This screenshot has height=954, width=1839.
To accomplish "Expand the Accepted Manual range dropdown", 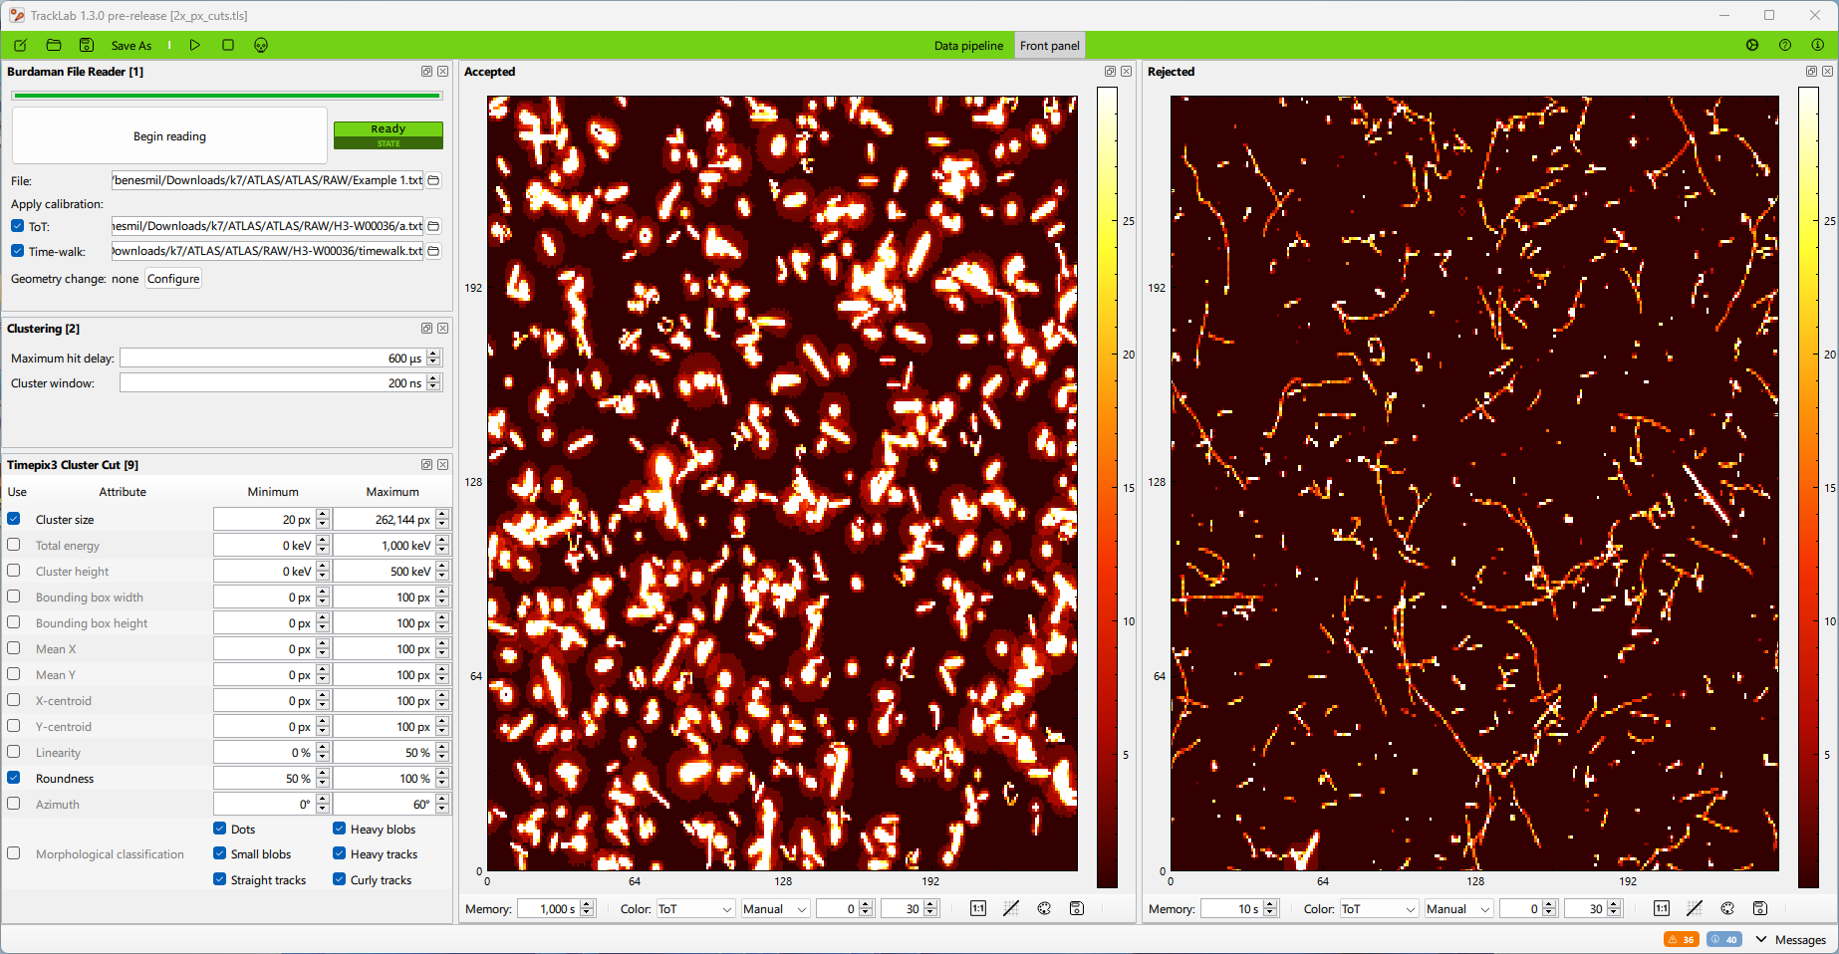I will click(774, 909).
